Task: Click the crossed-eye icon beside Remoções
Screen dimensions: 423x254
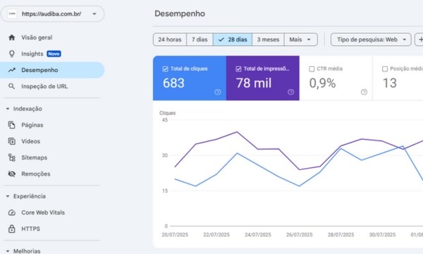Action: pos(11,174)
